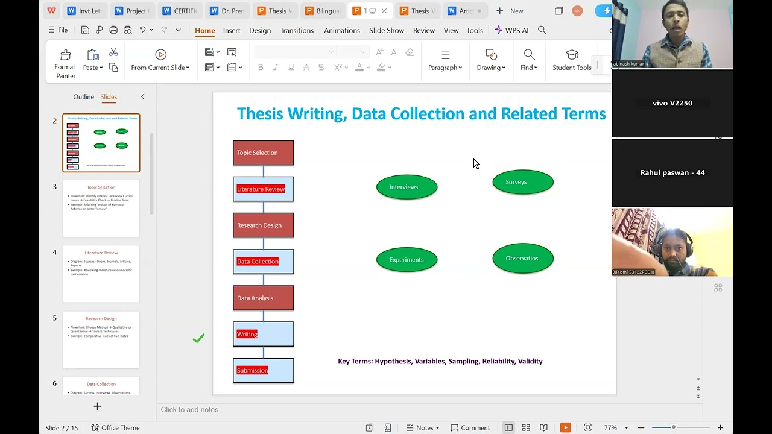The width and height of the screenshot is (772, 434).
Task: Select slide 3 Topic Selection thumbnail
Action: point(101,209)
